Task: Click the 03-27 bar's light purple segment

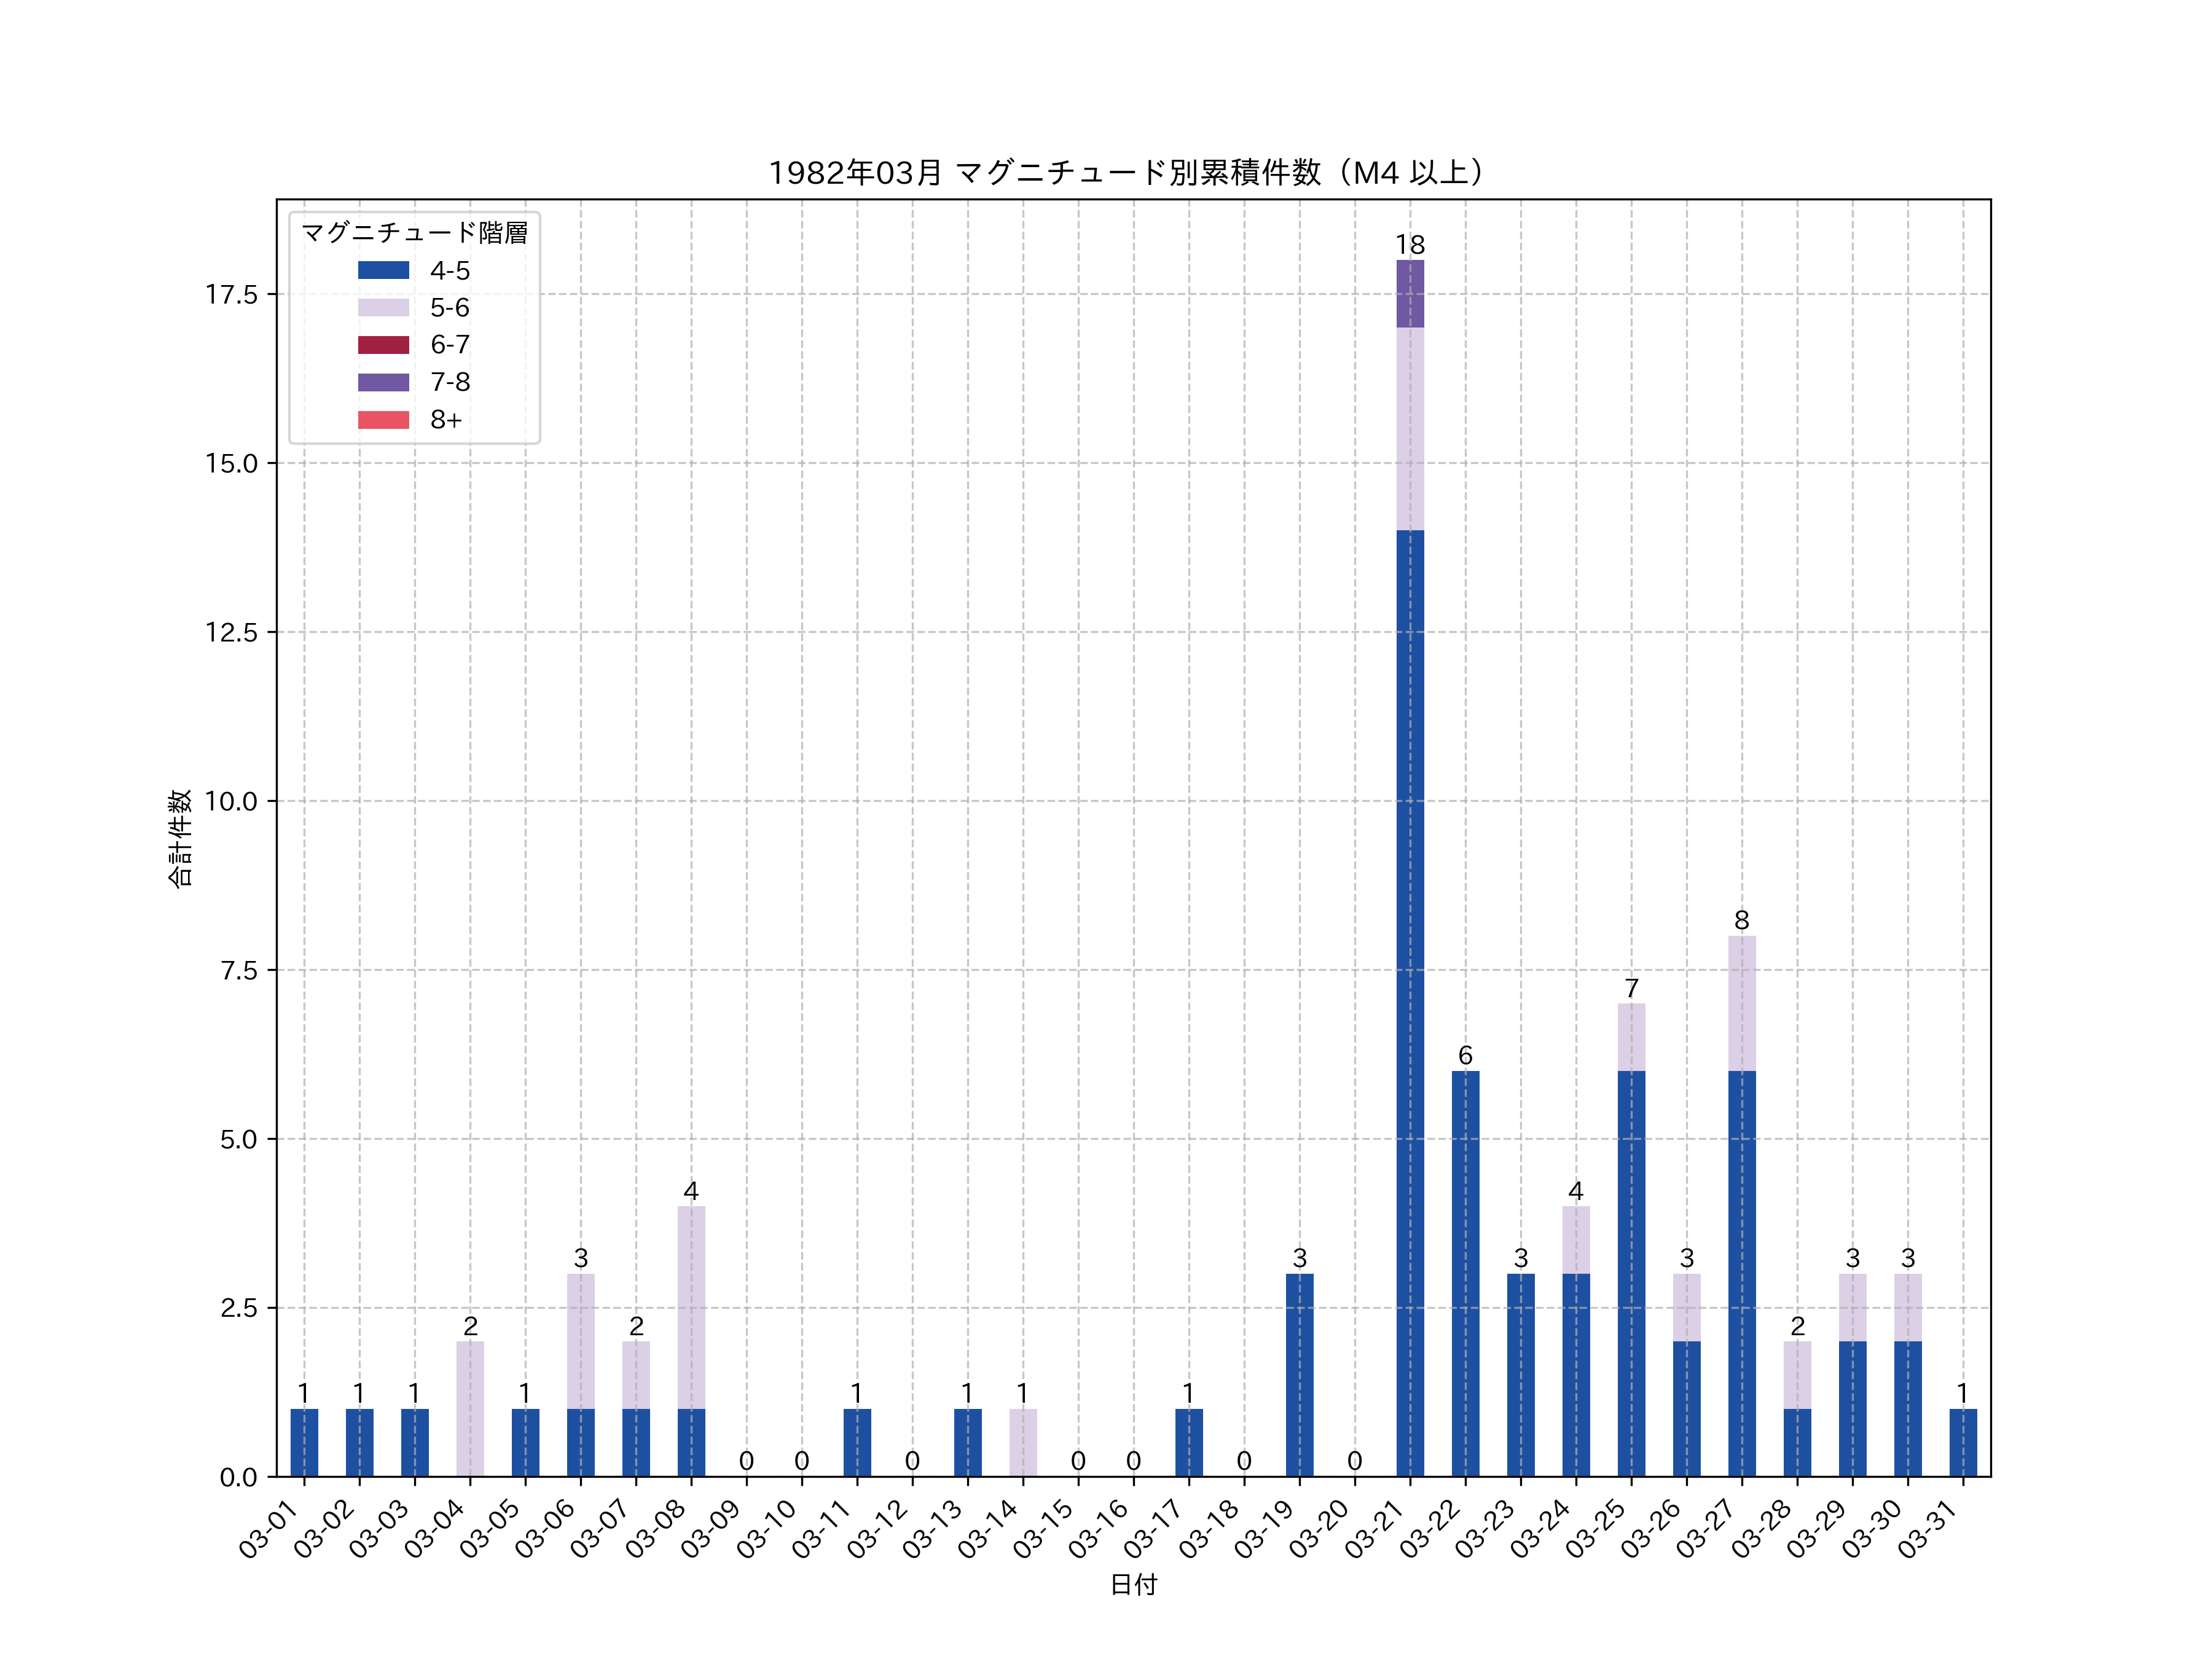Action: pyautogui.click(x=1741, y=1003)
